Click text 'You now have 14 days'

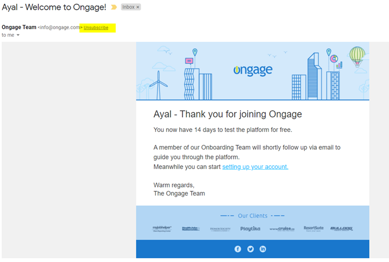pyautogui.click(x=185, y=130)
